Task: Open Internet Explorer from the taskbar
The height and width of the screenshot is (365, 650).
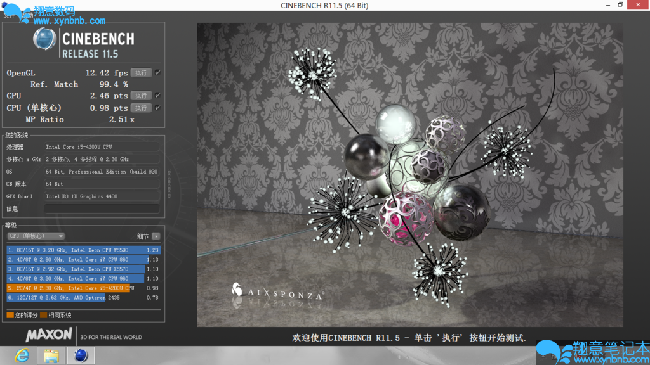Action: pyautogui.click(x=22, y=355)
